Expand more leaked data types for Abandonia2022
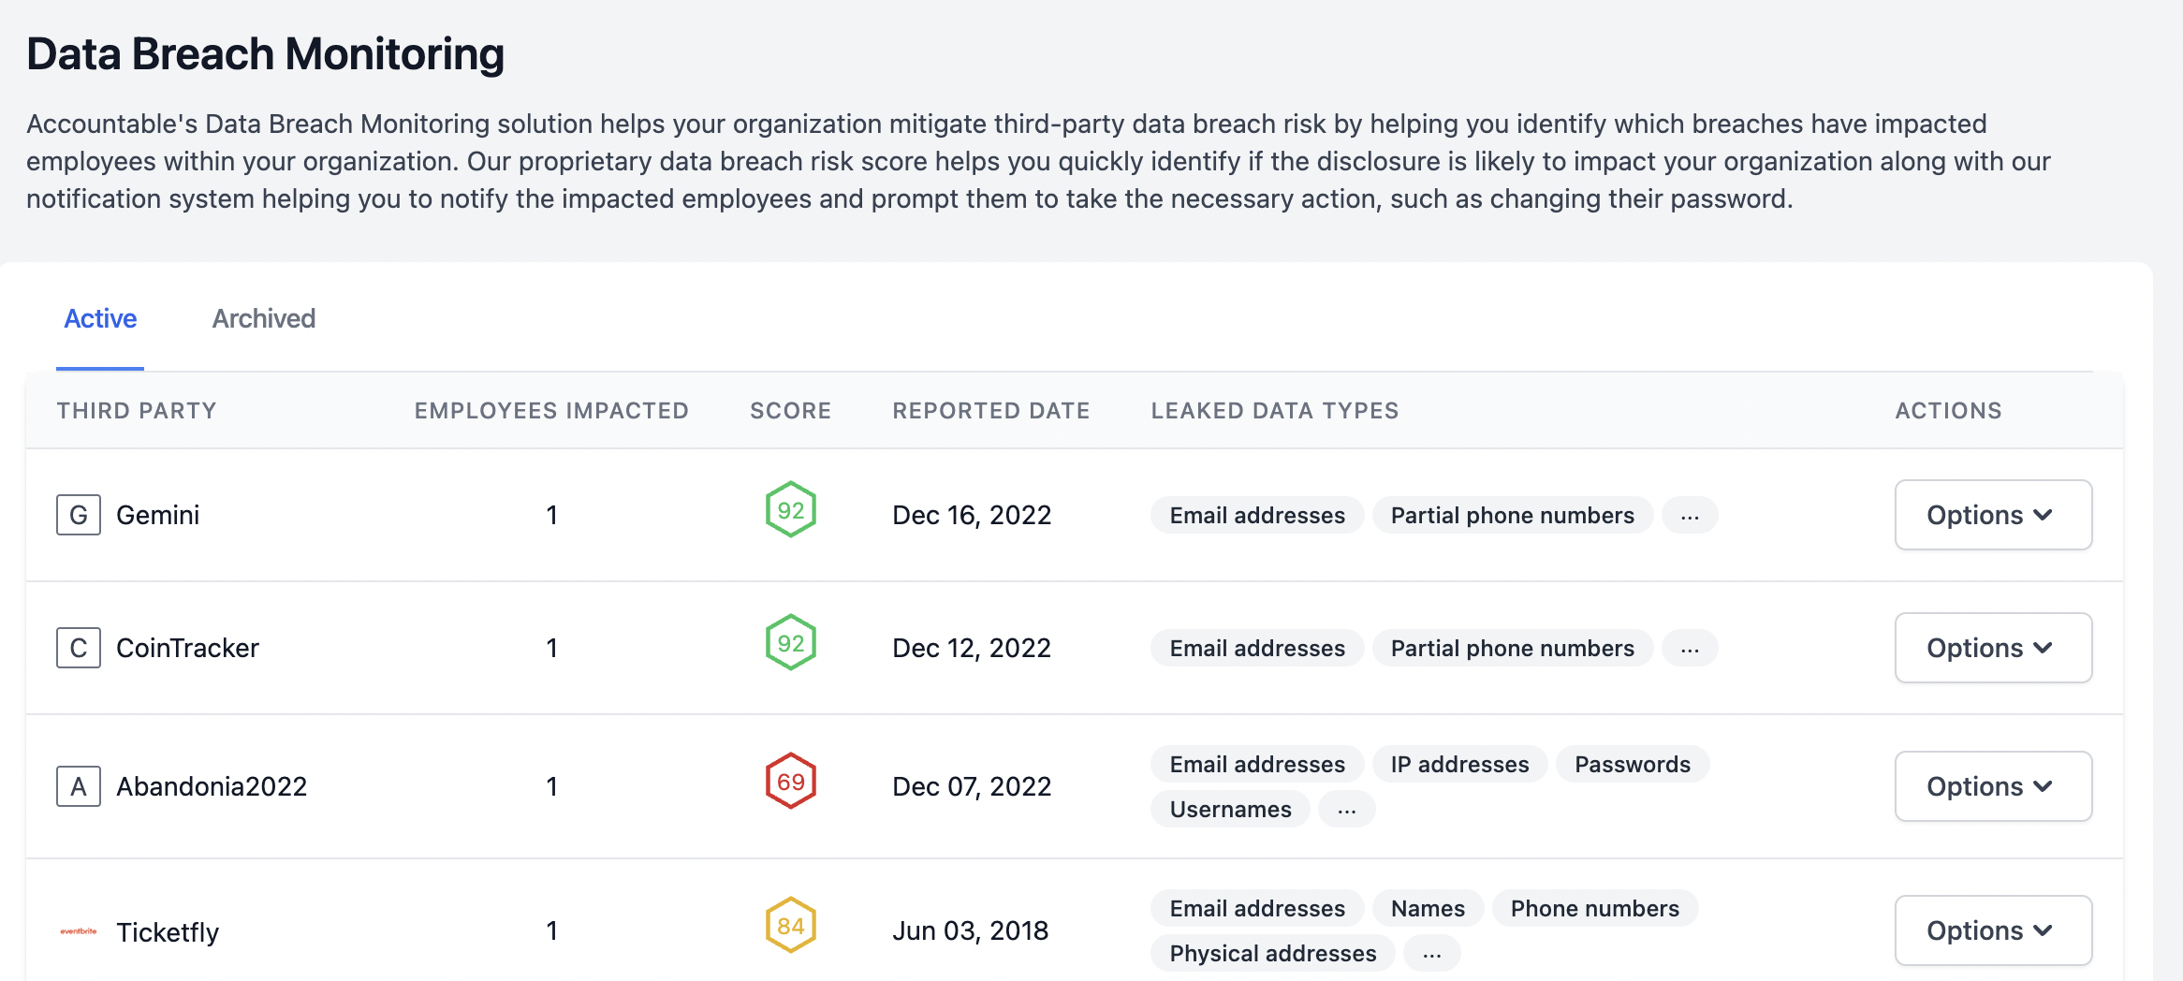Image resolution: width=2183 pixels, height=981 pixels. [1347, 810]
